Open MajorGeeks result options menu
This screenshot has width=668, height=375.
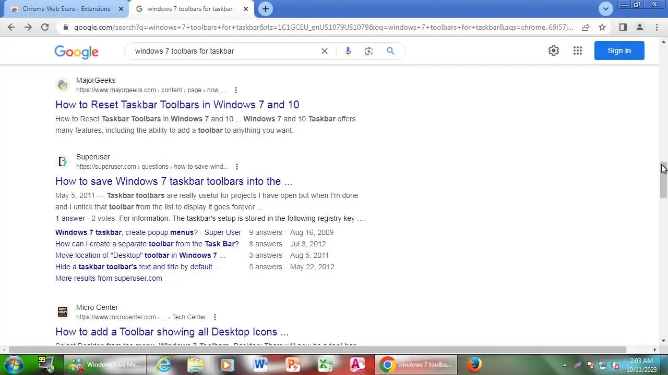(236, 90)
